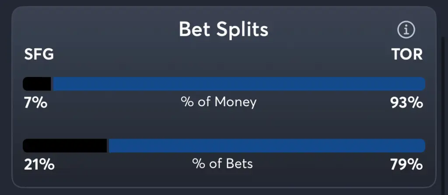Click the 79% bets percentage for TOR
This screenshot has width=448, height=195.
pyautogui.click(x=406, y=164)
